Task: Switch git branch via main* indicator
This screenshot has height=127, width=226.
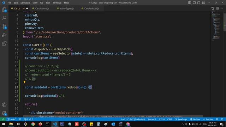Action: tap(12, 119)
